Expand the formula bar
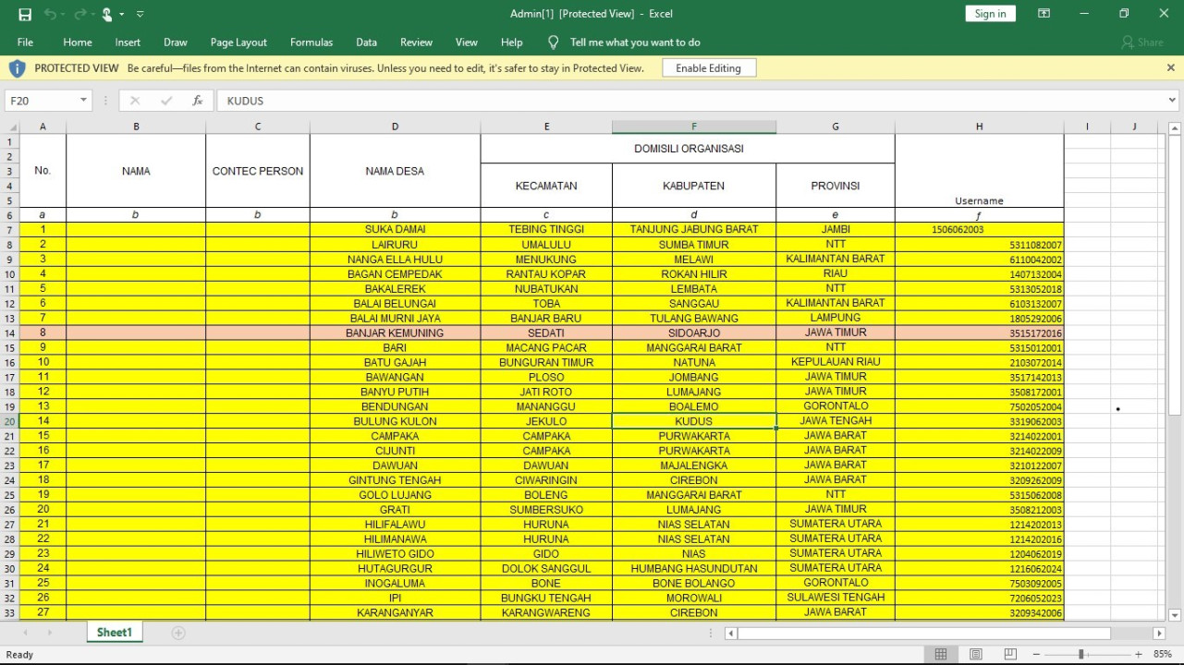1184x665 pixels. click(1172, 101)
